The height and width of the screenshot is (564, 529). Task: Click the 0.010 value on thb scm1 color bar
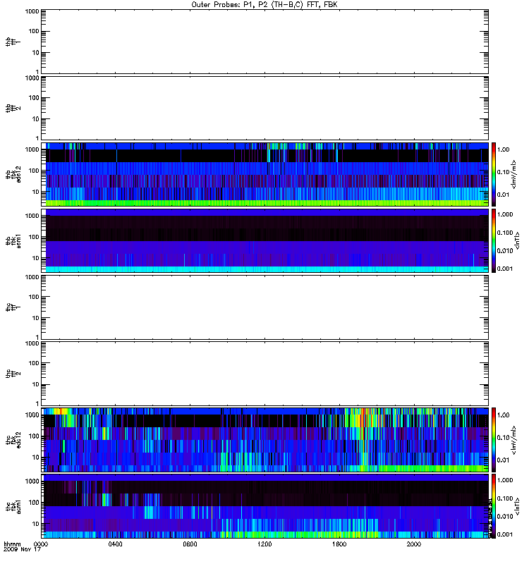(505, 251)
